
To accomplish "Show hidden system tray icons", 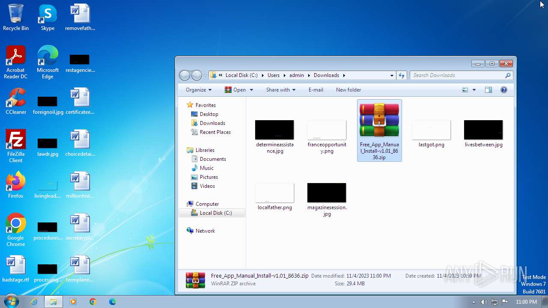I will tap(474, 302).
